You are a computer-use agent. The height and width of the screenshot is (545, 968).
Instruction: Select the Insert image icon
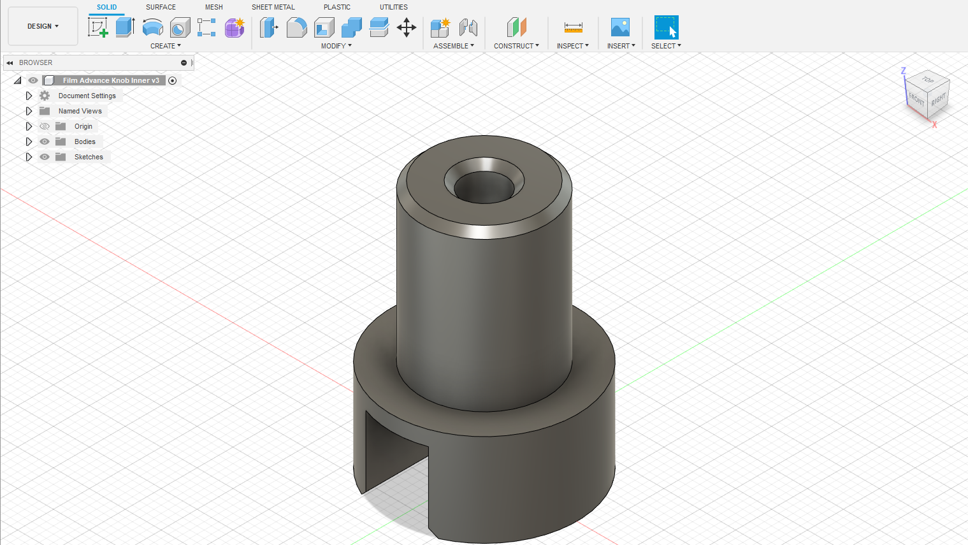pos(620,27)
